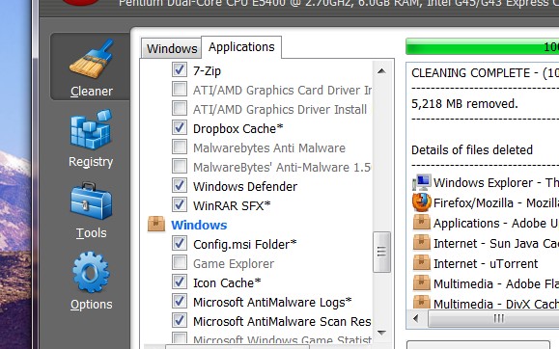Click the Windows Explorer computer icon
The height and width of the screenshot is (349, 559).
[422, 182]
